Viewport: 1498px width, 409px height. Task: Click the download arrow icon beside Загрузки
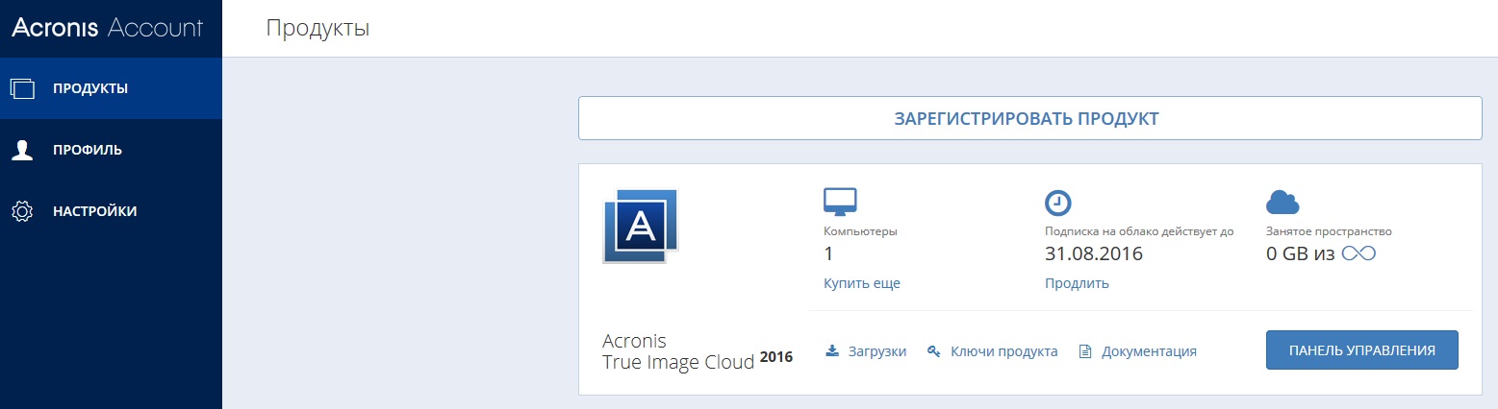point(832,351)
